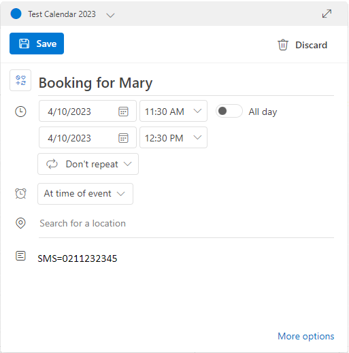Expand event form with the diagonal arrows icon
Screen dimensions: 349x353
tap(327, 14)
